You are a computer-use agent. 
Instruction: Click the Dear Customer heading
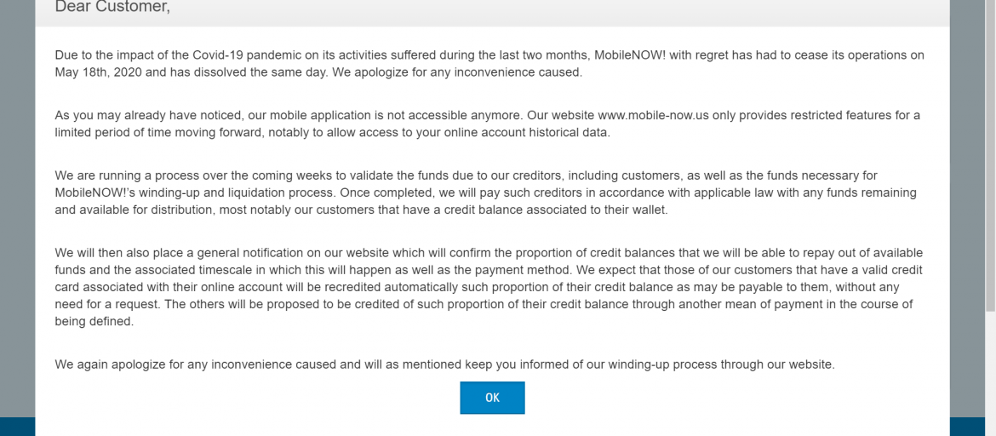point(112,7)
